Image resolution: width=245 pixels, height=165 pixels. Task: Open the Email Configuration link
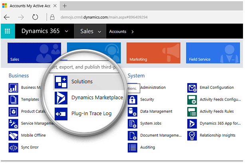217,87
